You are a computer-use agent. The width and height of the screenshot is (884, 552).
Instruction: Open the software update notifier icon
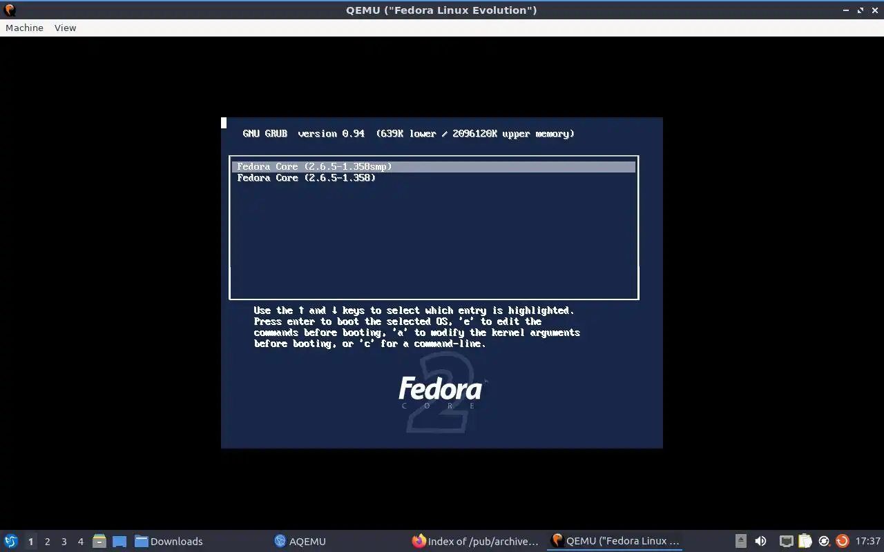tap(842, 541)
